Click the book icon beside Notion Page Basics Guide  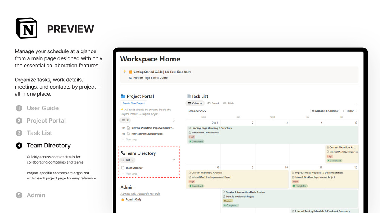130,78
